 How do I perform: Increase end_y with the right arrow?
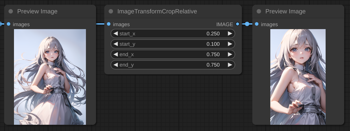click(230, 65)
